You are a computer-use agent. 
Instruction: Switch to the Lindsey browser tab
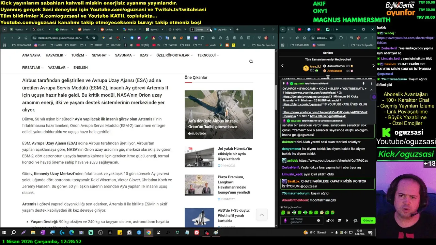[x=110, y=30]
